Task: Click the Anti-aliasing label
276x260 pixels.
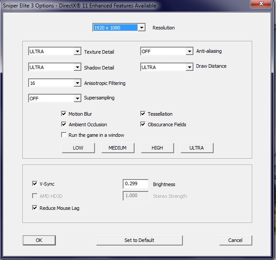Action: (209, 51)
